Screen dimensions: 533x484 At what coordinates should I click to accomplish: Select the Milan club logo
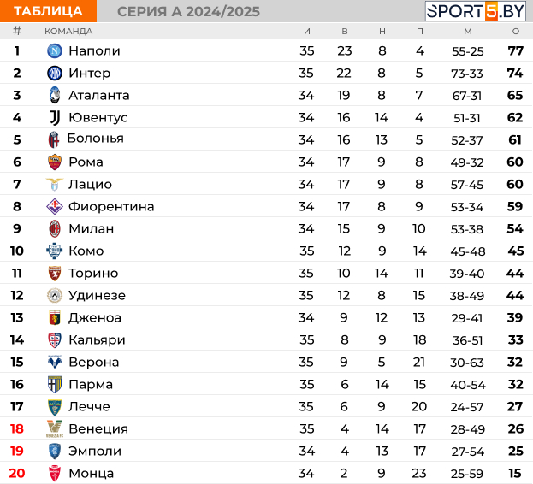(55, 228)
